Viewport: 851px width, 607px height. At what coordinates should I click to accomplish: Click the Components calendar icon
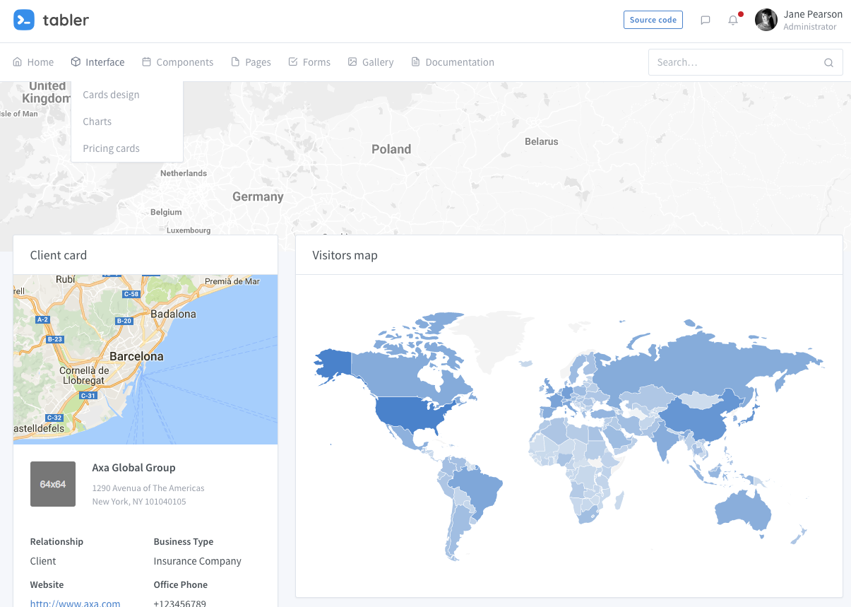[x=146, y=61]
